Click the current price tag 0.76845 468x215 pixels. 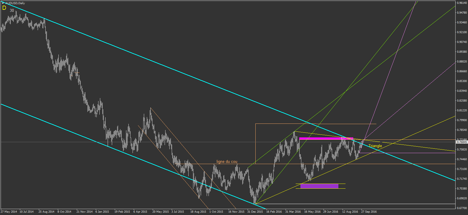pyautogui.click(x=462, y=142)
